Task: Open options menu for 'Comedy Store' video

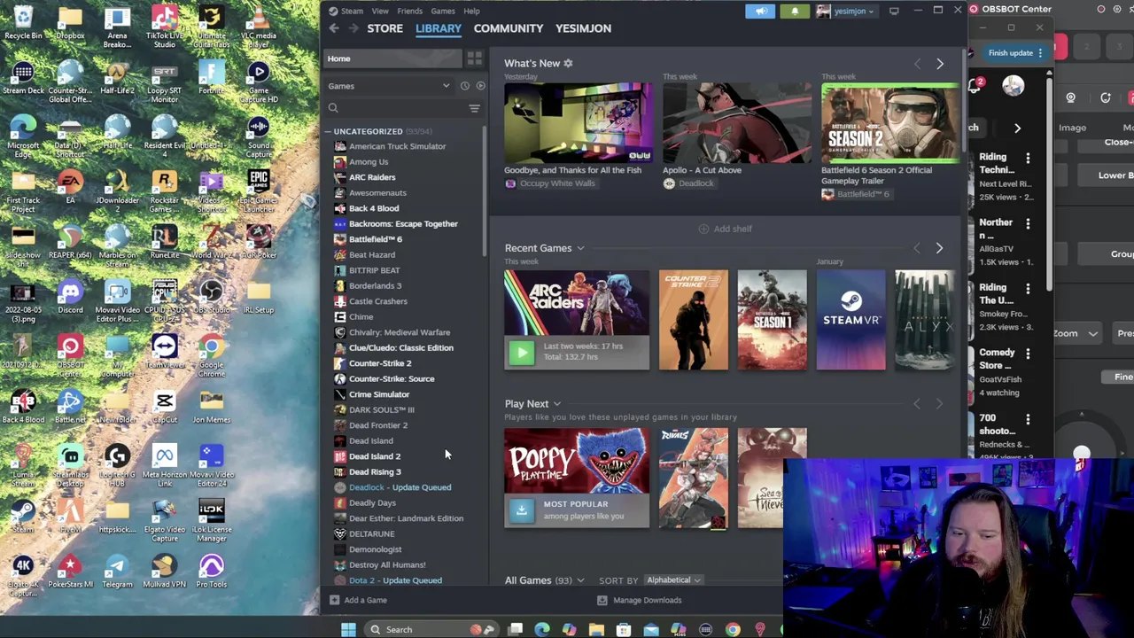Action: (x=1028, y=354)
